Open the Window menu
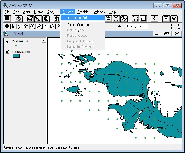The height and width of the screenshot is (153, 185). click(x=99, y=12)
